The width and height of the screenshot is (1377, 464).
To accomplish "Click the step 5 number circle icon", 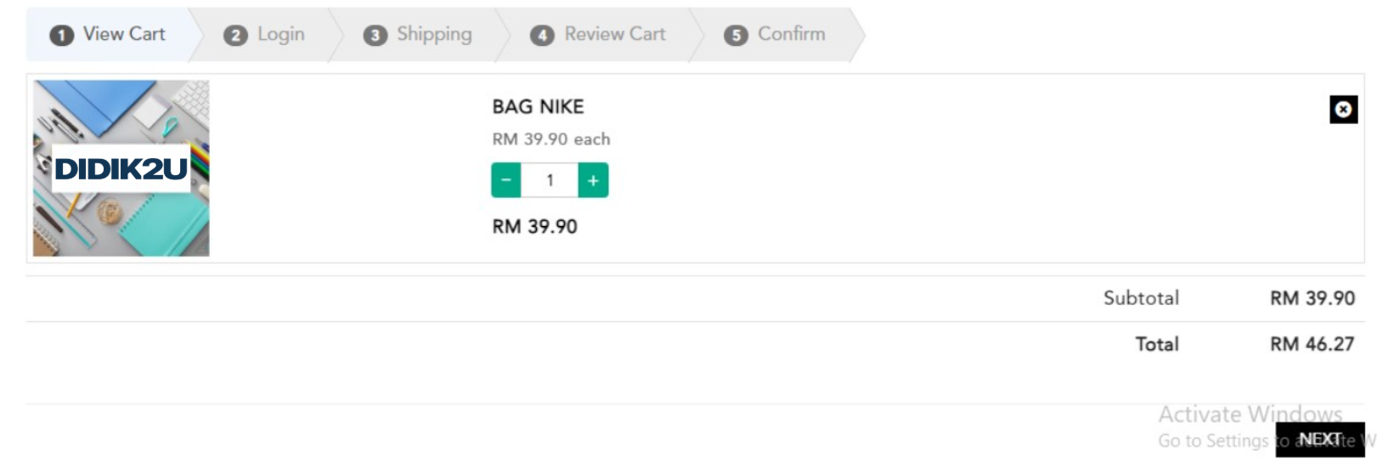I will (x=736, y=35).
